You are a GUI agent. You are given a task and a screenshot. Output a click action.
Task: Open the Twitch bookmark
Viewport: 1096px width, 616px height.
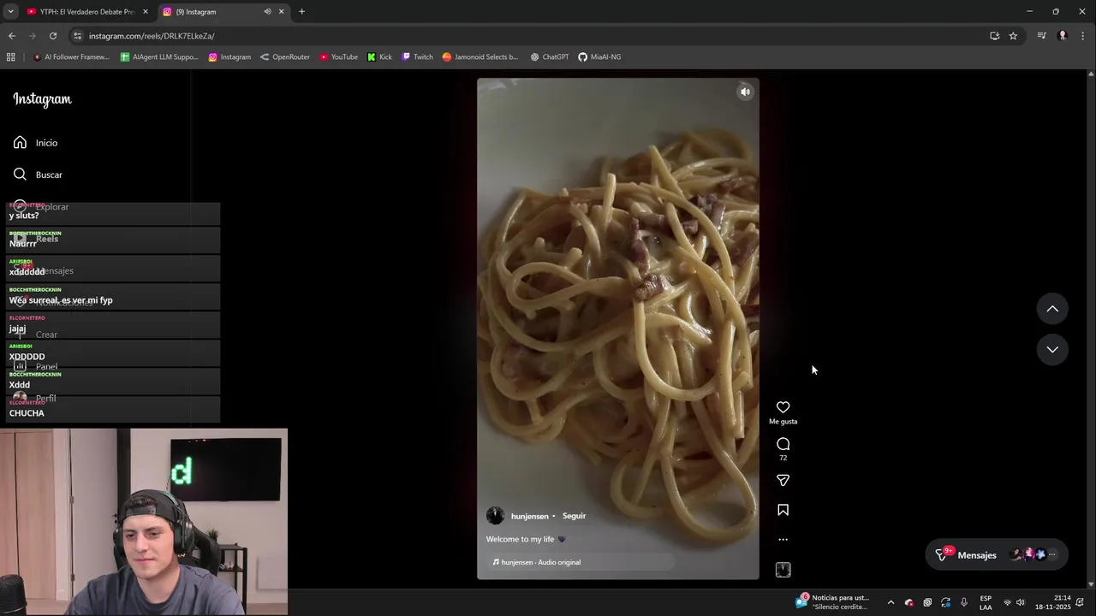click(x=417, y=56)
